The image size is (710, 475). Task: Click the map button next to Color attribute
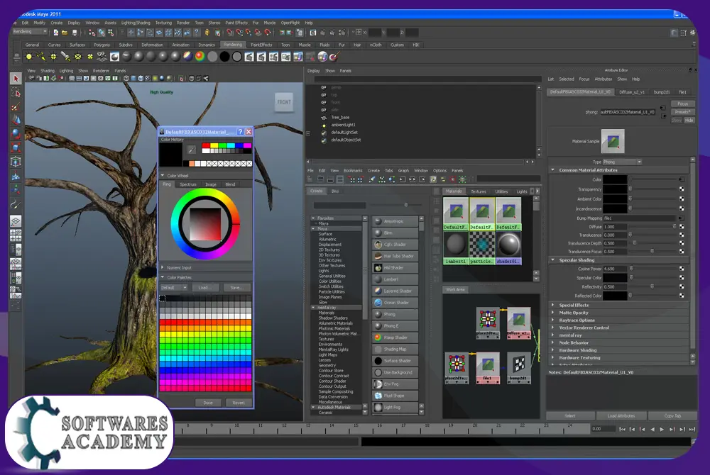tap(682, 179)
